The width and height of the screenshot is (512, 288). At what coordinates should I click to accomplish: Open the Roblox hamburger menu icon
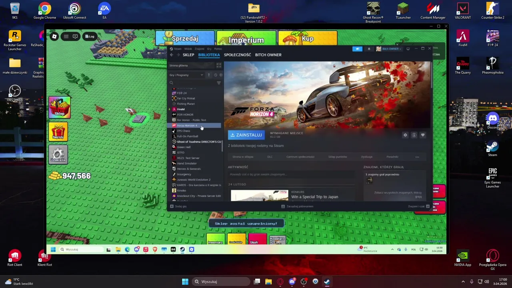click(x=66, y=36)
